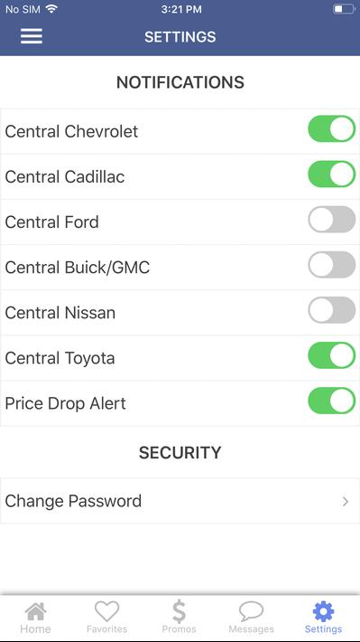Tap the Home house icon

(35, 611)
